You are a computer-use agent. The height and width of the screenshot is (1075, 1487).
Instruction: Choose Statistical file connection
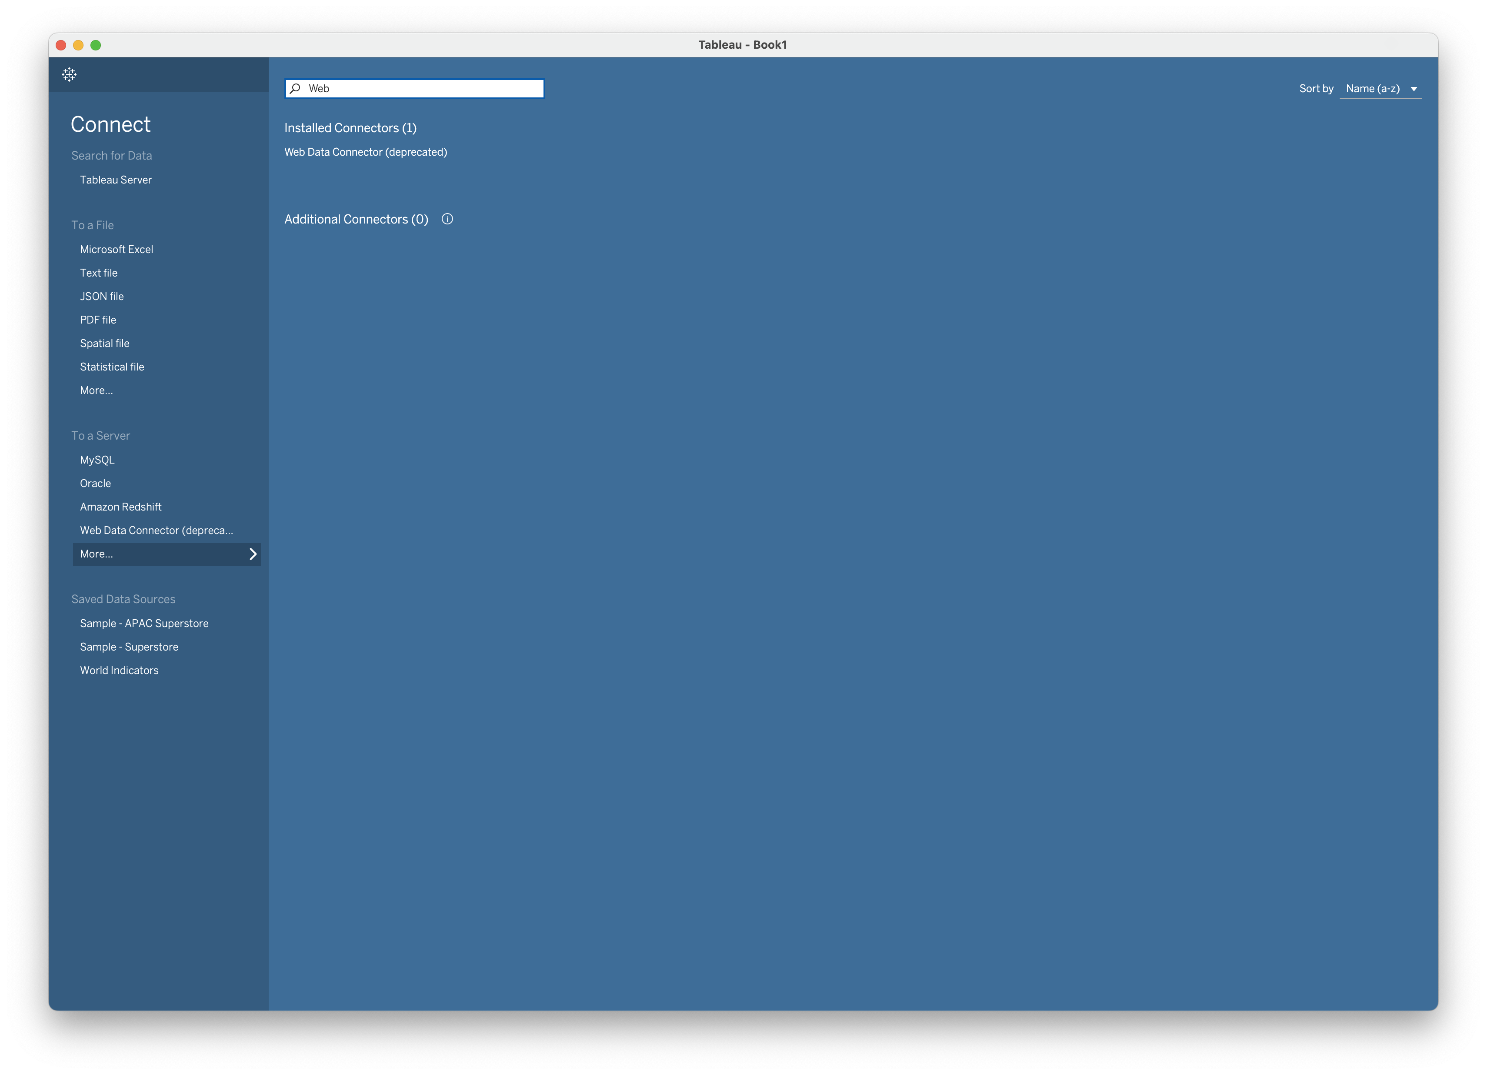[111, 367]
